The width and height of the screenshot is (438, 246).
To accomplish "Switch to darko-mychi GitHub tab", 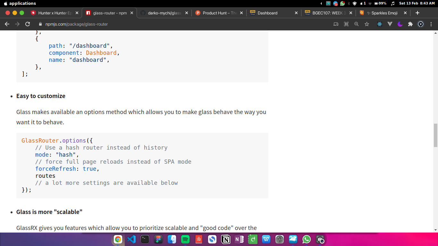I will tap(164, 13).
